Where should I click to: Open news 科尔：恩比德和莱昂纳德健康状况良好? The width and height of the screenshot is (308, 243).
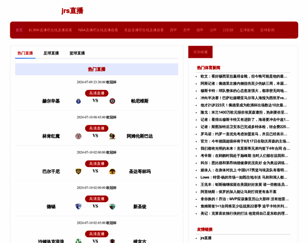244,163
